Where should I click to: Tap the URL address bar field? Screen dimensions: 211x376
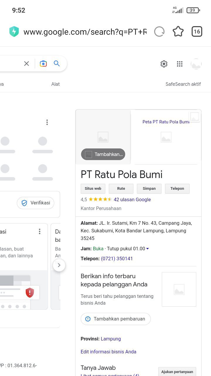point(85,32)
